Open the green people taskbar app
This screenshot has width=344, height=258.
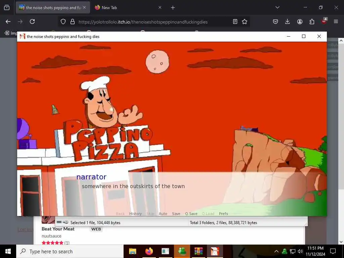click(182, 251)
